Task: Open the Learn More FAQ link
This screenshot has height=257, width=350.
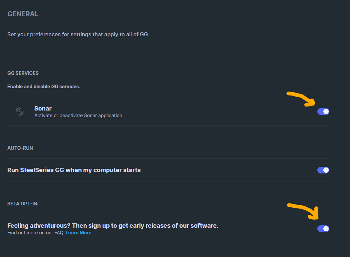Action: 78,233
